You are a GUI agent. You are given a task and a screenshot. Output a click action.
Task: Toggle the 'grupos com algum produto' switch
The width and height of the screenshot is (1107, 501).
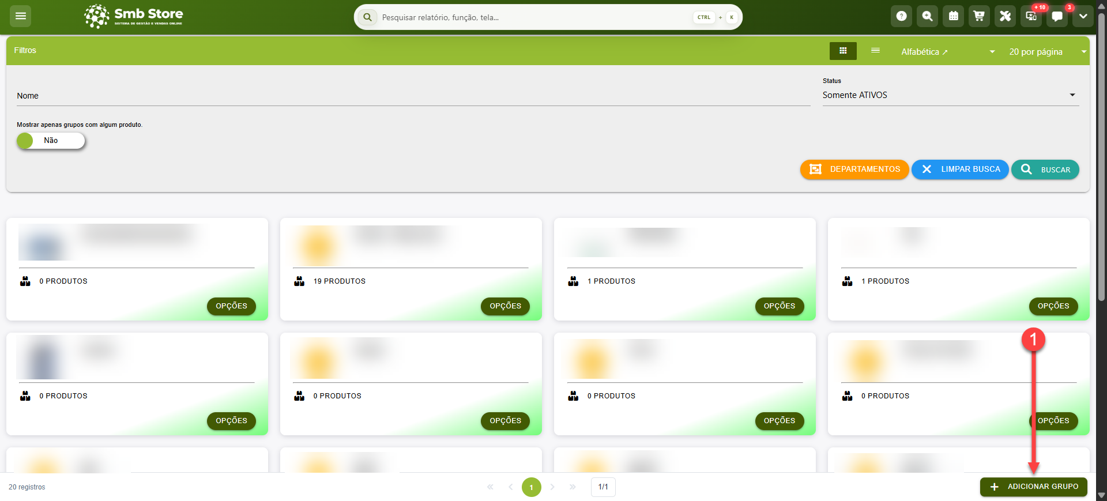click(x=51, y=141)
